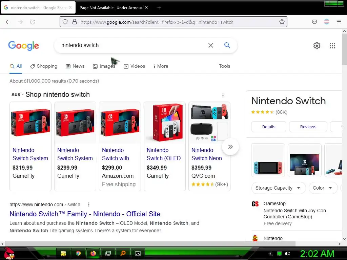Switch to the Videos results tab

click(134, 66)
